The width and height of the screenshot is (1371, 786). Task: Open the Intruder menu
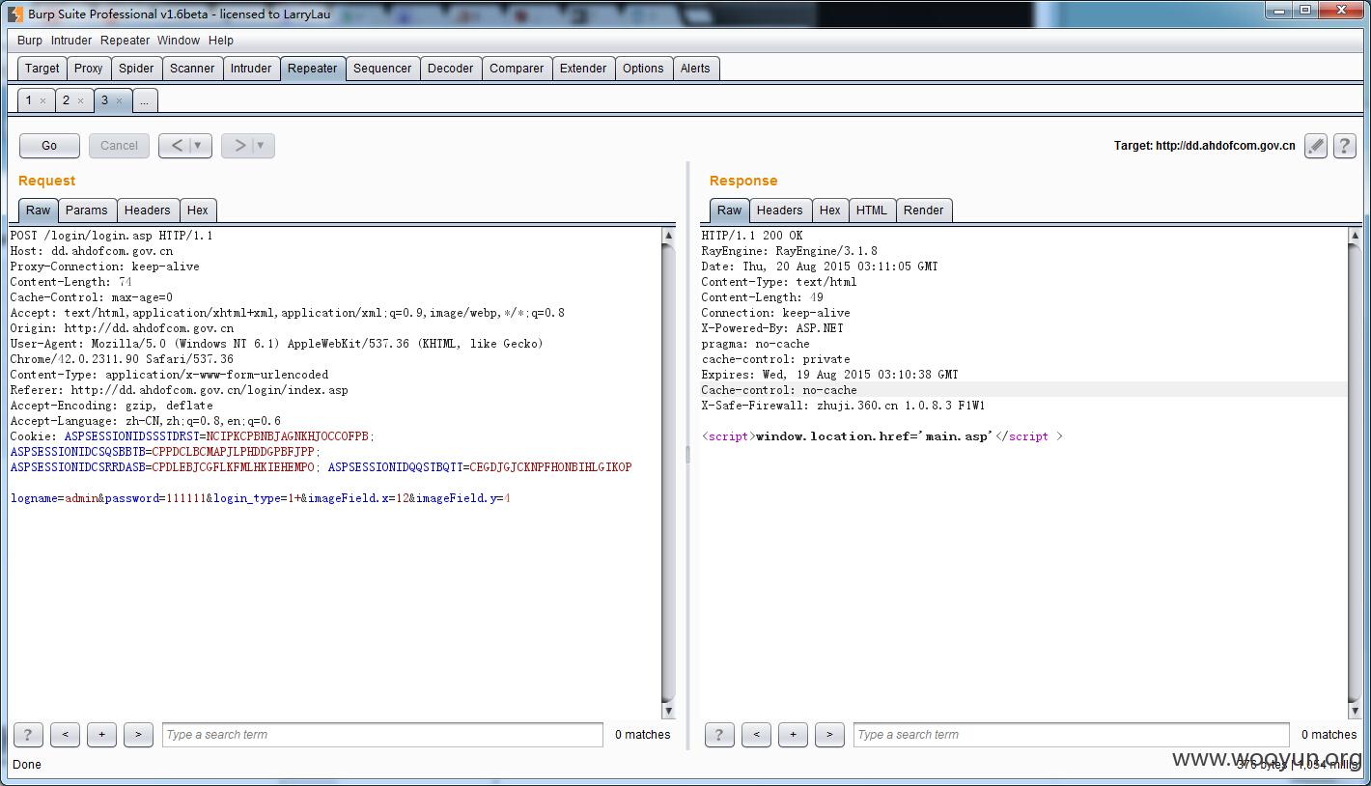pyautogui.click(x=71, y=41)
